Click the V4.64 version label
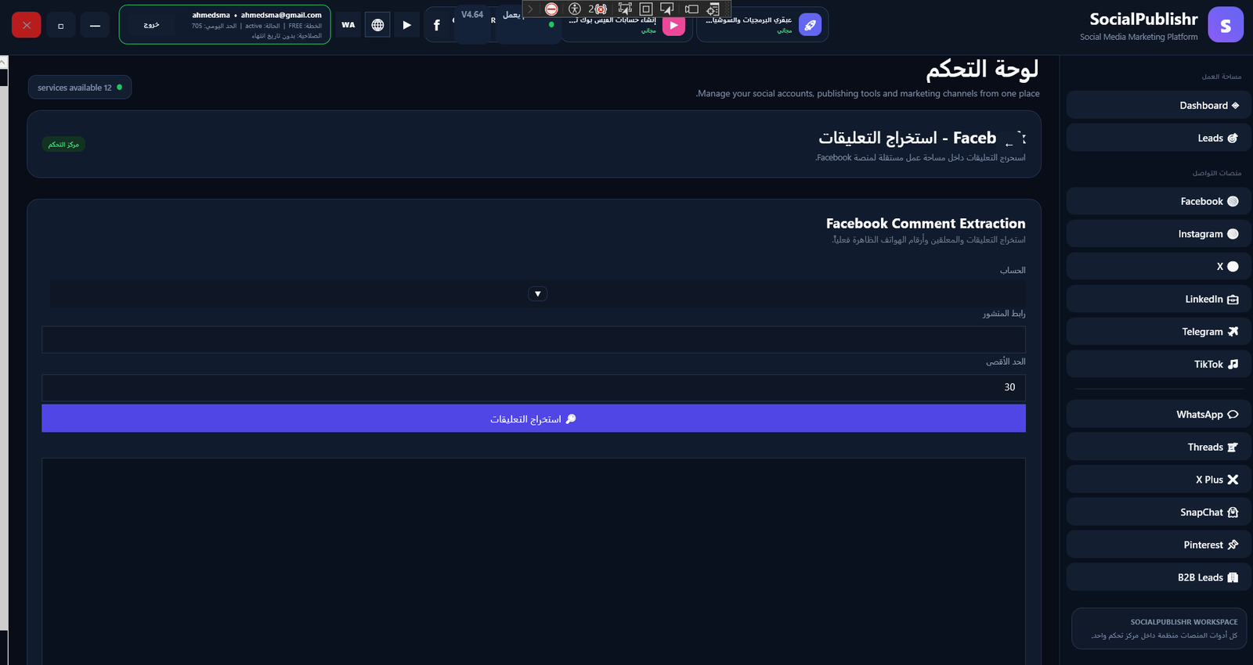This screenshot has width=1253, height=665. (472, 15)
